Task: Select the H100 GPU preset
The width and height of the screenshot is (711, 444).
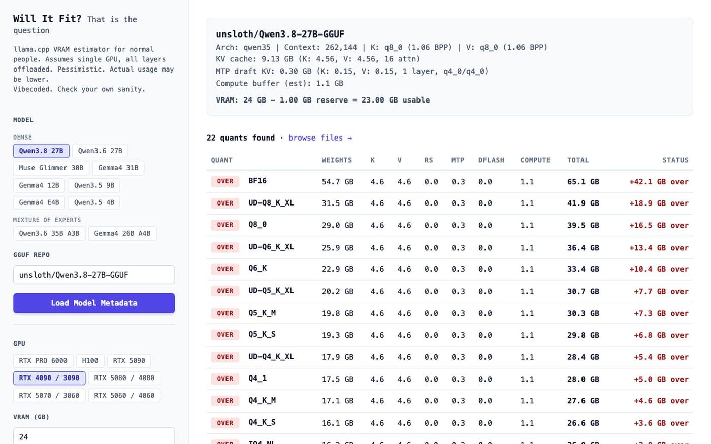Action: [x=90, y=361]
